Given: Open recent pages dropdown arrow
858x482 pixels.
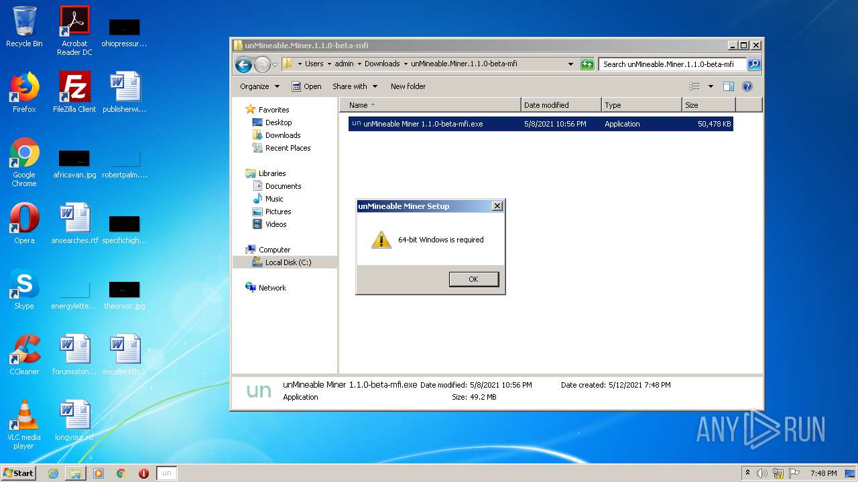Looking at the screenshot, I should pyautogui.click(x=275, y=65).
